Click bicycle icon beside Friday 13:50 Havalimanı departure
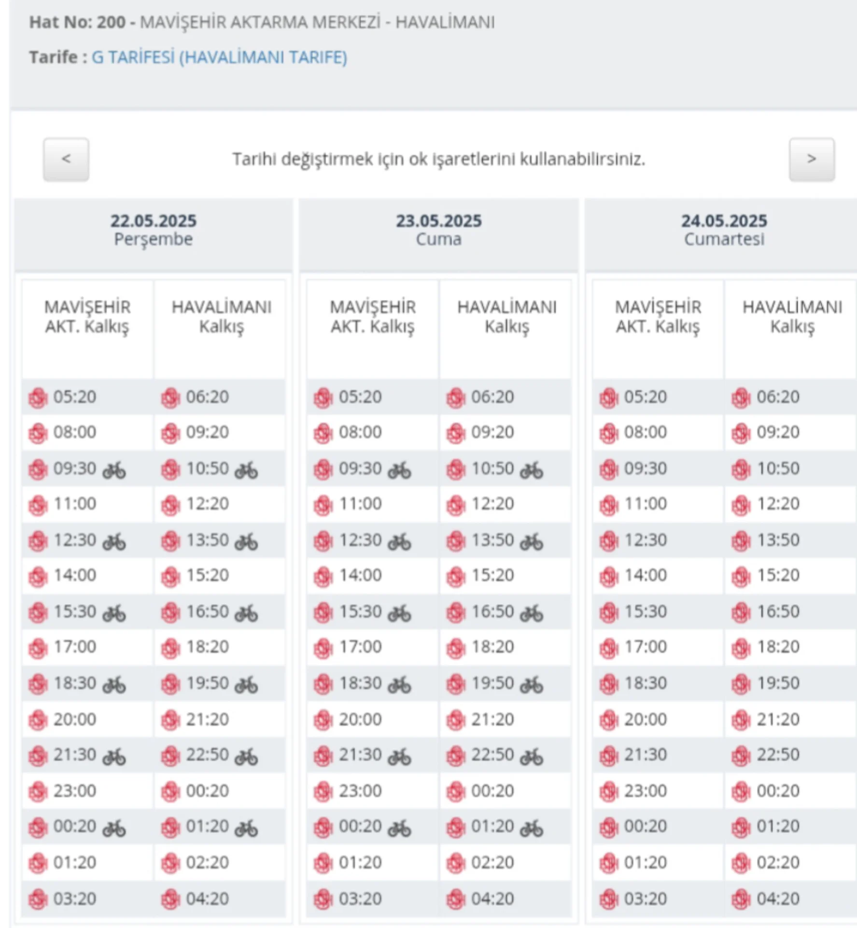 532,541
